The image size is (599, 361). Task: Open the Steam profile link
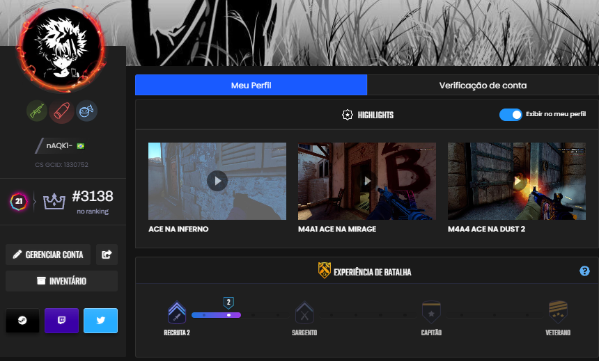22,321
